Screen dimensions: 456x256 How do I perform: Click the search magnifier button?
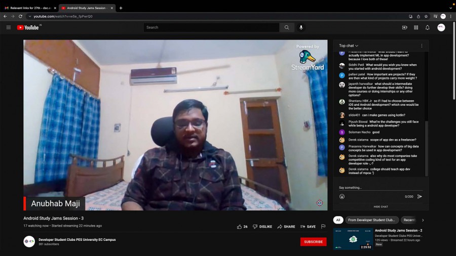coord(287,27)
